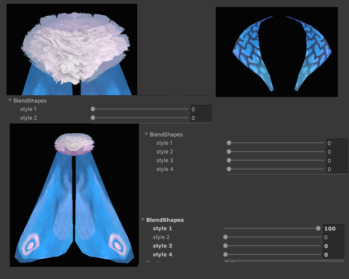Click the top panel style 2 slider handle
The height and width of the screenshot is (279, 349).
pos(93,118)
